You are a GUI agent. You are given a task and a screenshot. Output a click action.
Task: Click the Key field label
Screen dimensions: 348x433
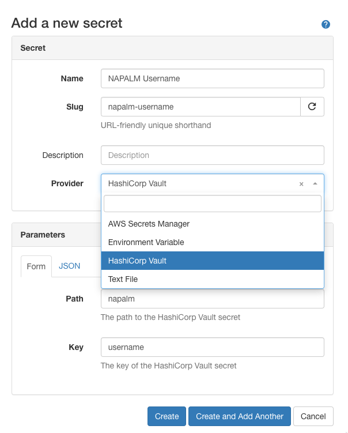(x=76, y=347)
